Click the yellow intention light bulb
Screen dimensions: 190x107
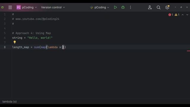[15, 42]
